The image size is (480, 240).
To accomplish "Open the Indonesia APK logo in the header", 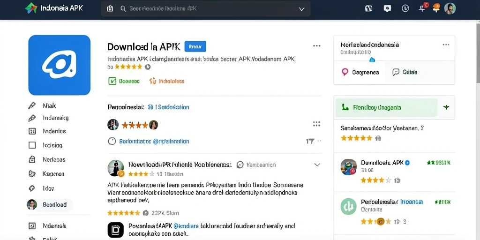I will point(54,8).
